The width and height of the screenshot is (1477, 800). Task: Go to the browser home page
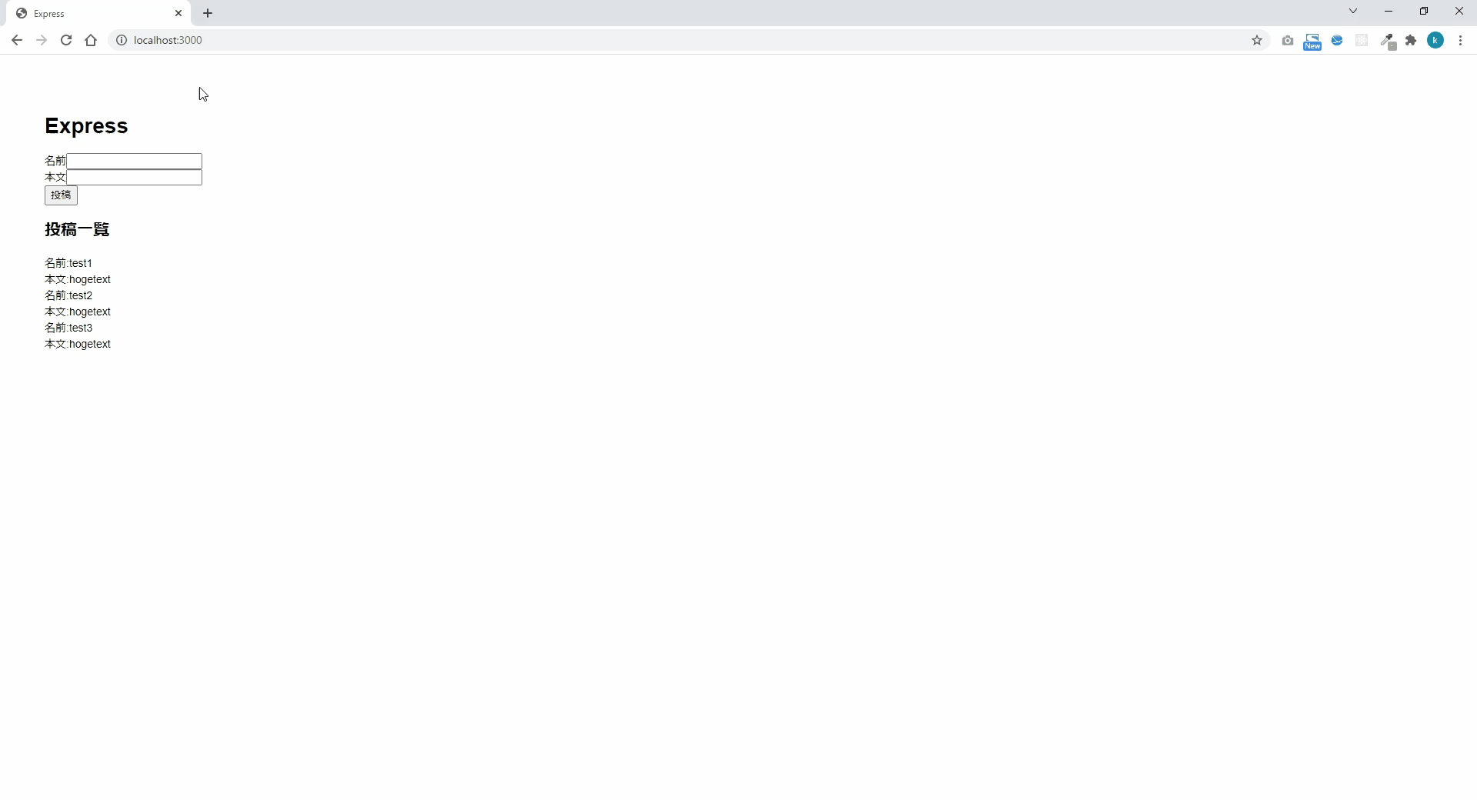[x=91, y=40]
